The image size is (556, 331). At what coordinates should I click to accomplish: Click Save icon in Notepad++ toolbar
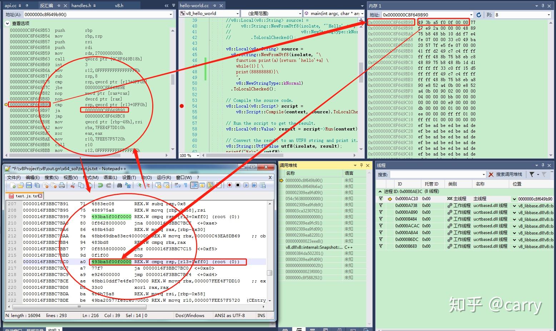(29, 185)
